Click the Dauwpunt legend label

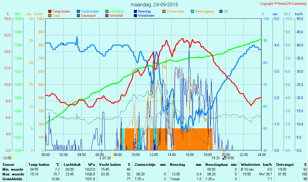(89, 16)
